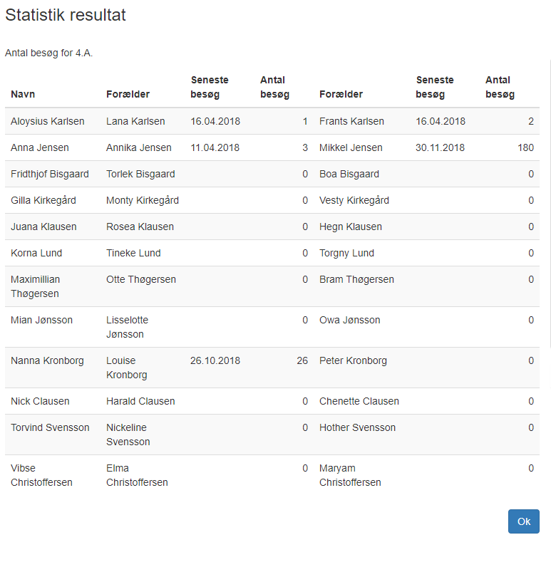The height and width of the screenshot is (572, 551).
Task: Select parent Torgny Lund
Action: [x=346, y=253]
